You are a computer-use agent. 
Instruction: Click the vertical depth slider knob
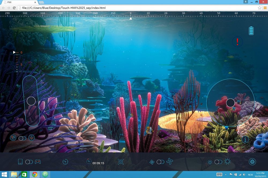pyautogui.click(x=31, y=101)
